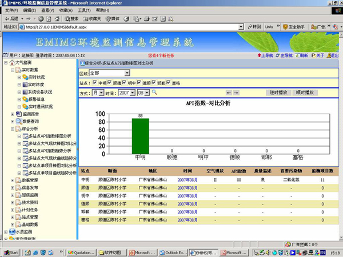343x257 pixels.
Task: Open the 方式 mode dropdown showing 月
Action: 98,93
